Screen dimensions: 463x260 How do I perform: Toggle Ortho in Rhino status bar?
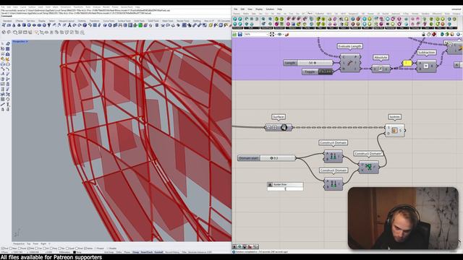coord(119,252)
